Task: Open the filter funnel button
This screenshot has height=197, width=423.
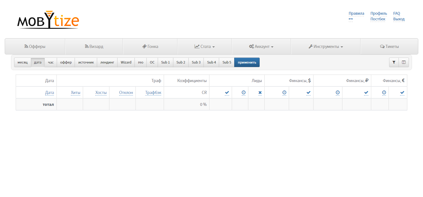Action: 394,62
